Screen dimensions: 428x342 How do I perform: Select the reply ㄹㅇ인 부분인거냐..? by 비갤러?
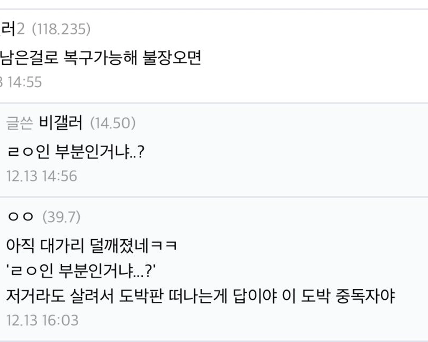pyautogui.click(x=75, y=151)
